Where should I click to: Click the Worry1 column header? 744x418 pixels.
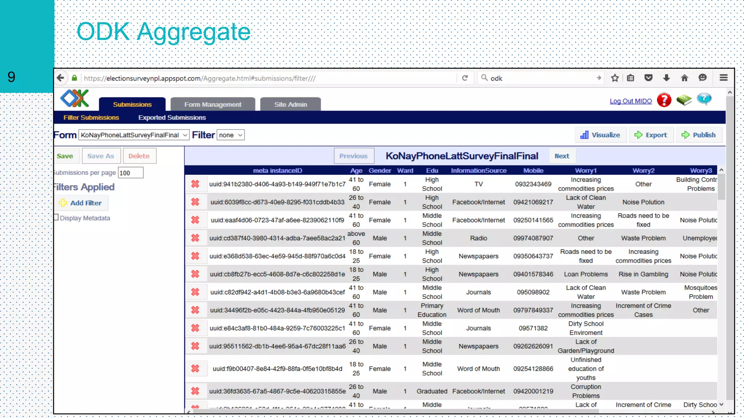(586, 171)
